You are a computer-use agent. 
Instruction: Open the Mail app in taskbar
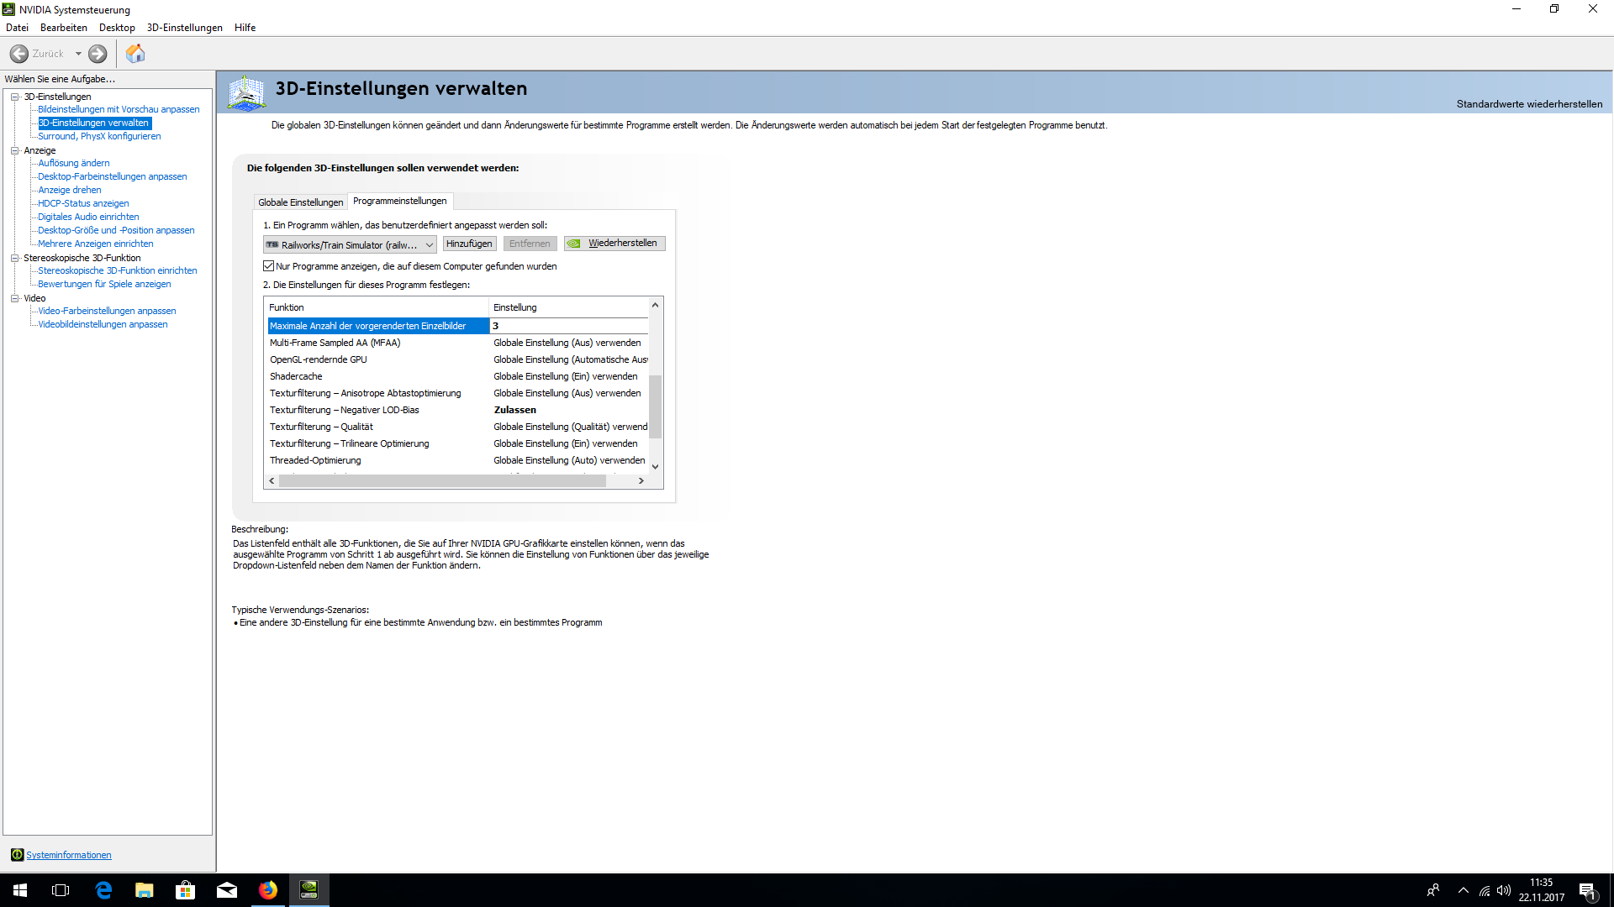pos(227,890)
